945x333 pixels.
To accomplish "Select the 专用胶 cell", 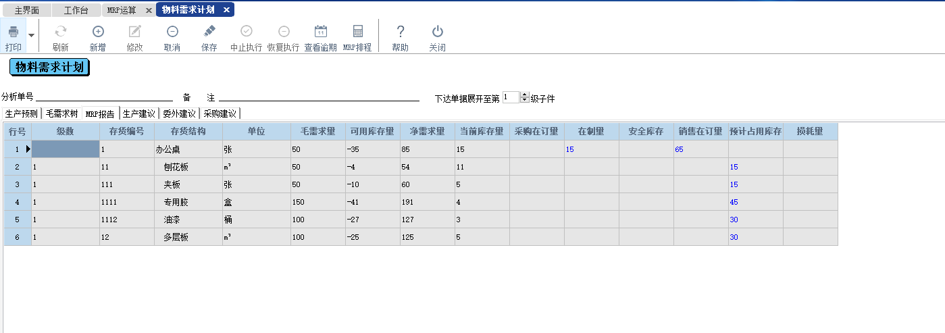I will coord(188,202).
